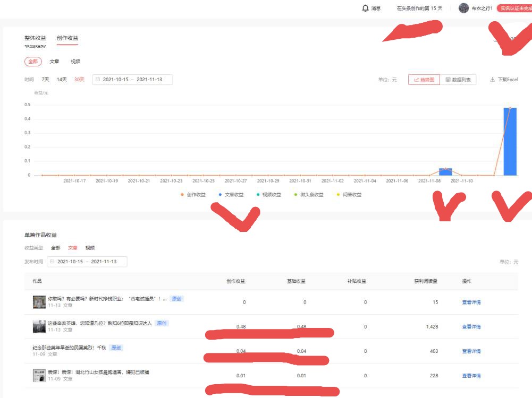Image resolution: width=532 pixels, height=398 pixels.
Task: Click 基础收益 column header
Action: (296, 281)
